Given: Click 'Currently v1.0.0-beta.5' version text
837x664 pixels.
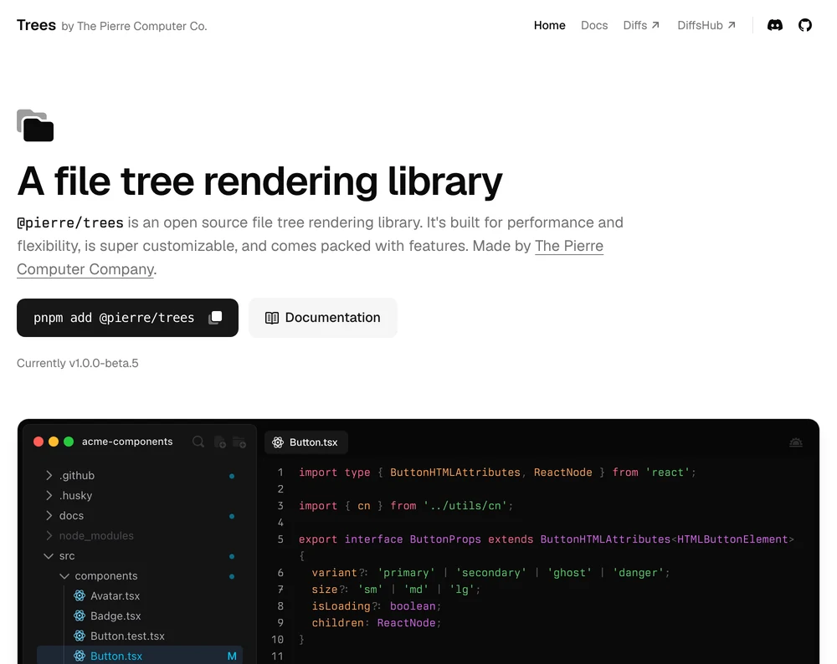Looking at the screenshot, I should [x=77, y=363].
